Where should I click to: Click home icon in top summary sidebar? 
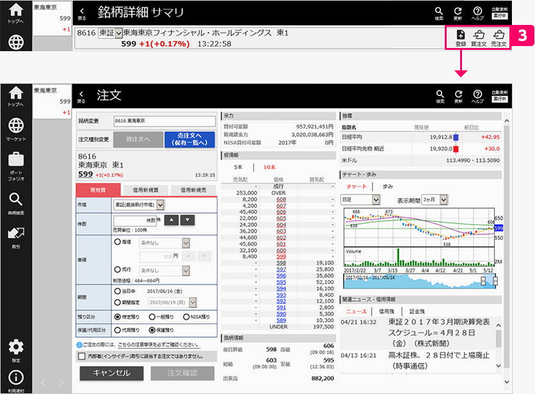[16, 13]
